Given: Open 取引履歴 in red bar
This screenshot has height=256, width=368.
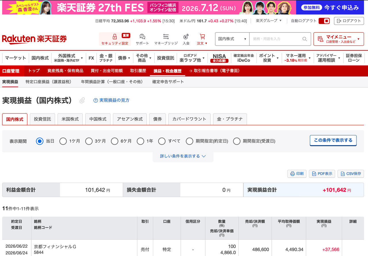Looking at the screenshot, I should (x=138, y=71).
